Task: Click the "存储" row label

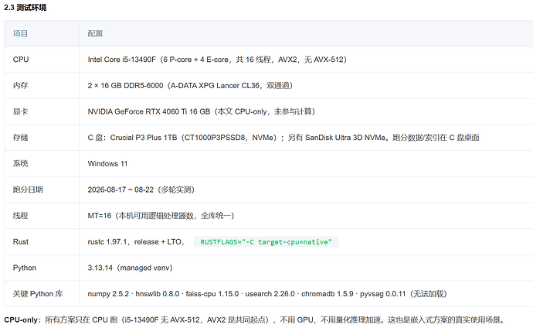Action: pyautogui.click(x=20, y=138)
